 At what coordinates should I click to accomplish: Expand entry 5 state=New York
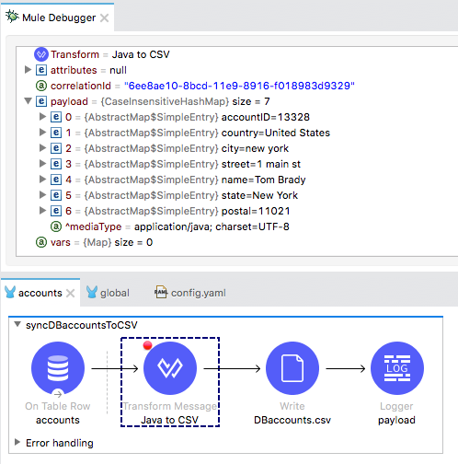coord(42,195)
